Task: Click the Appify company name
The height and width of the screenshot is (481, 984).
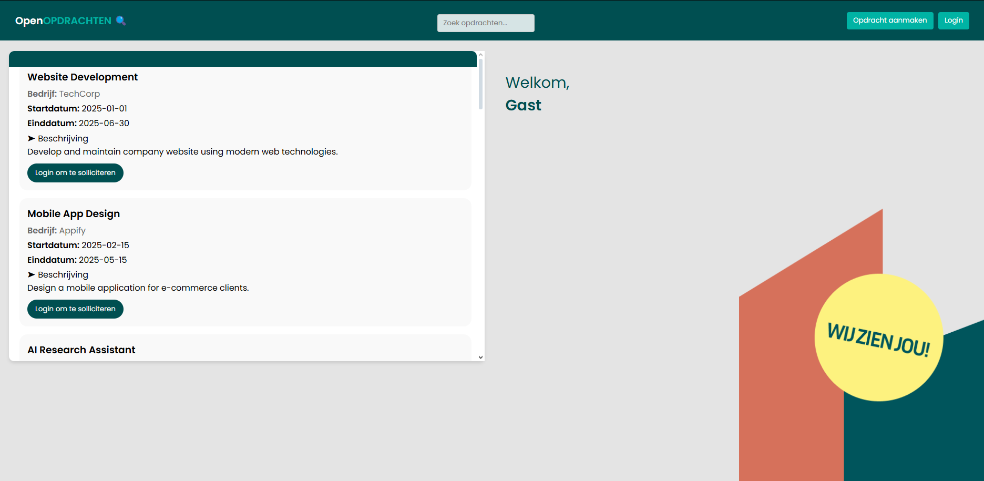Action: pos(72,231)
